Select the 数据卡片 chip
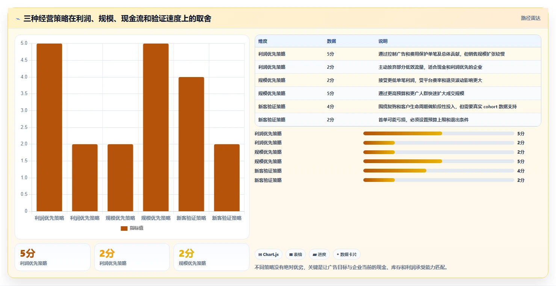 tap(346, 254)
